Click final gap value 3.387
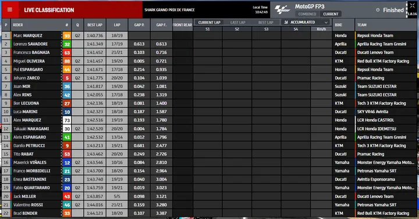The width and height of the screenshot is (419, 219). point(161,213)
